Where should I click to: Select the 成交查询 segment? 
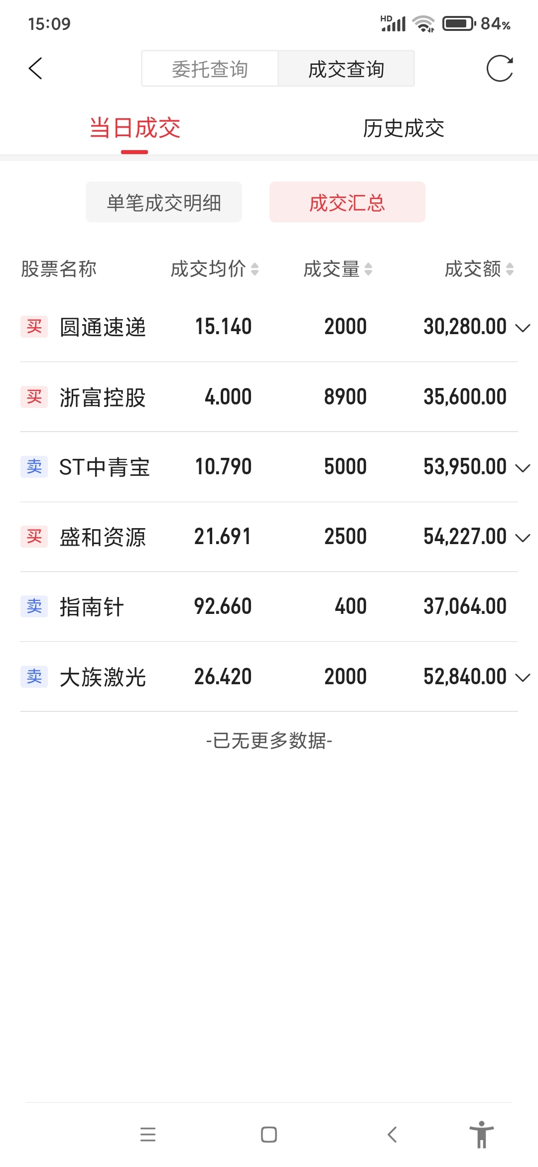click(346, 69)
